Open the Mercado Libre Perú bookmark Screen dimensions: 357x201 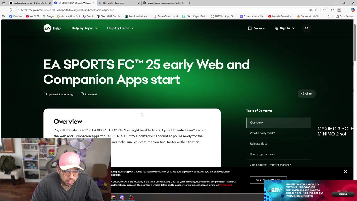(68, 16)
